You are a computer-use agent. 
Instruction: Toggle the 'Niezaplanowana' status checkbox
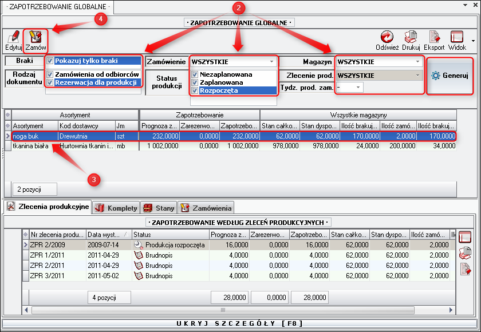pyautogui.click(x=195, y=75)
